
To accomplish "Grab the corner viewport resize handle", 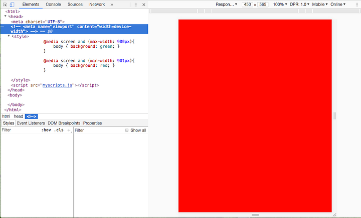I will tap(334, 215).
